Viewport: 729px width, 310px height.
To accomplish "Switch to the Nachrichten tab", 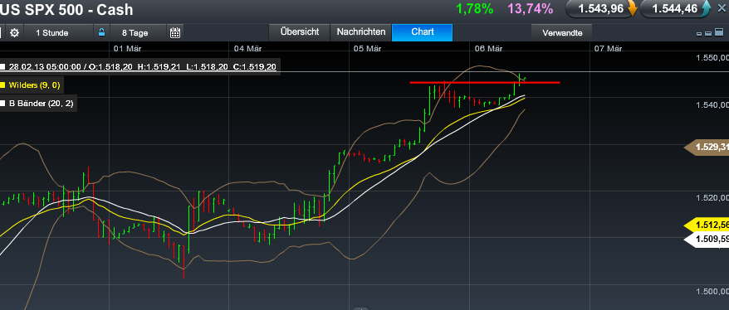I will (361, 32).
